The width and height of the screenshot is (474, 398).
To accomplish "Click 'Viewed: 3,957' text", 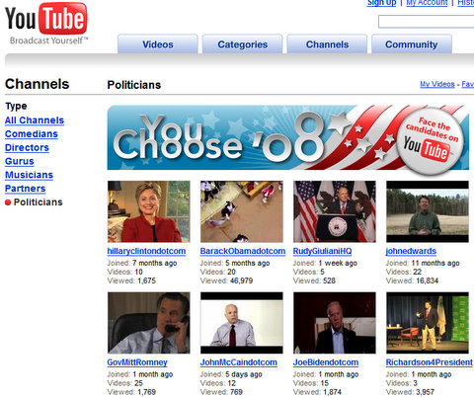I will pos(410,392).
